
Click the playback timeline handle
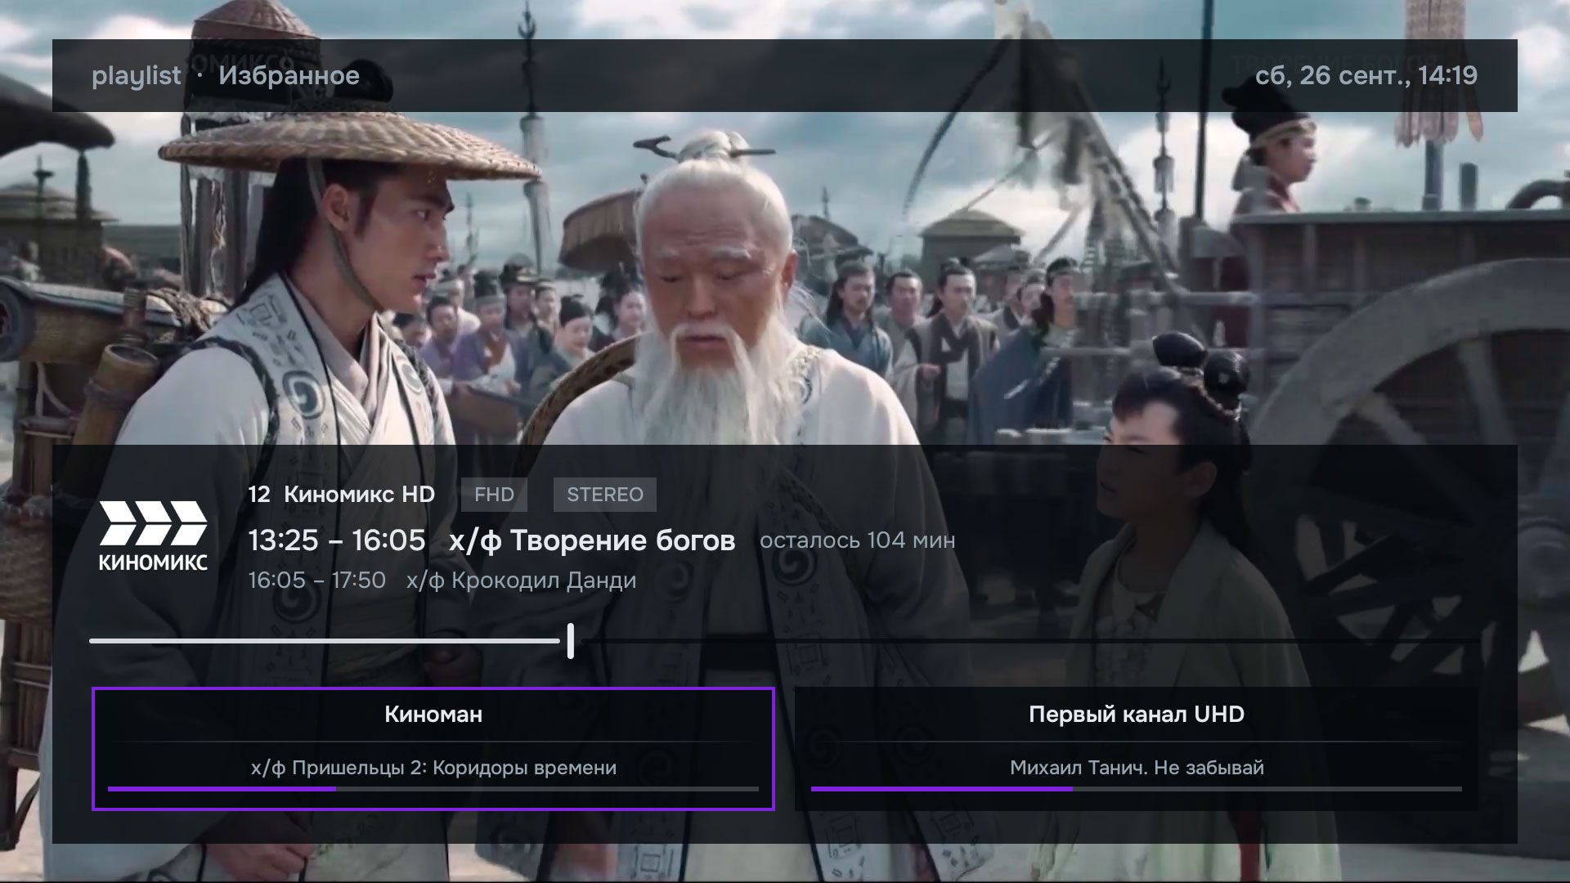[570, 640]
